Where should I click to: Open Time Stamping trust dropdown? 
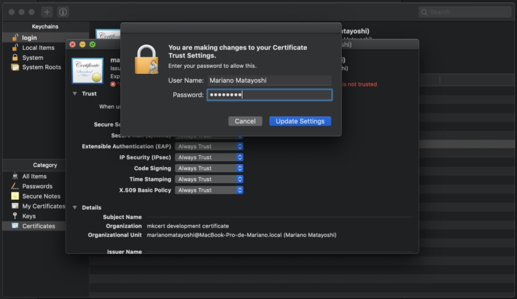209,179
